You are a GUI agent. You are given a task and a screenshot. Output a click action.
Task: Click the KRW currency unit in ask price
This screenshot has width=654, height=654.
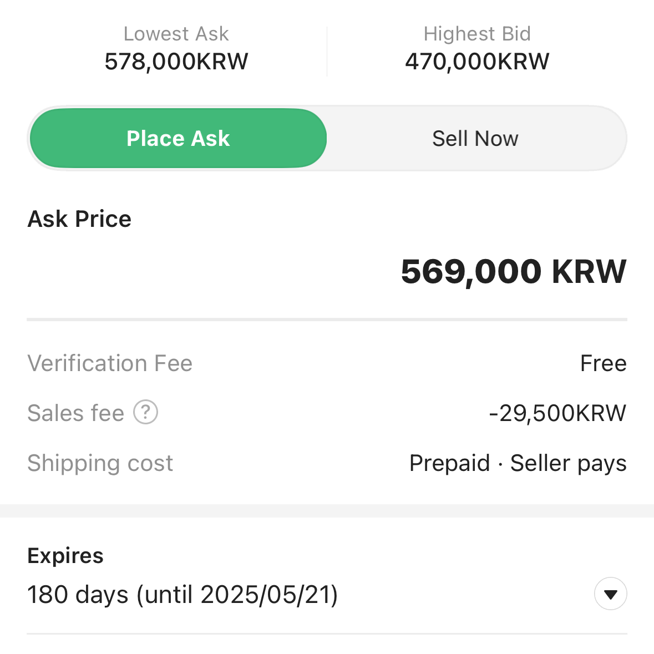(589, 271)
